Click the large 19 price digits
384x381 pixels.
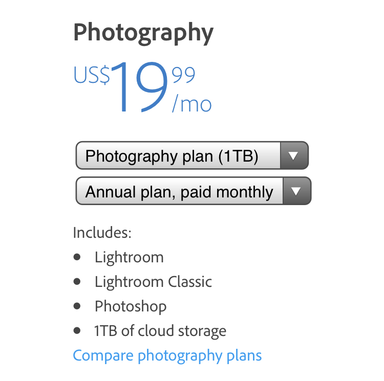tap(140, 87)
